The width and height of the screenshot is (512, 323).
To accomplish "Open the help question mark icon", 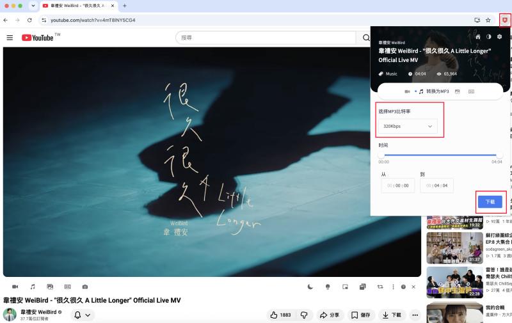I will coord(404,287).
